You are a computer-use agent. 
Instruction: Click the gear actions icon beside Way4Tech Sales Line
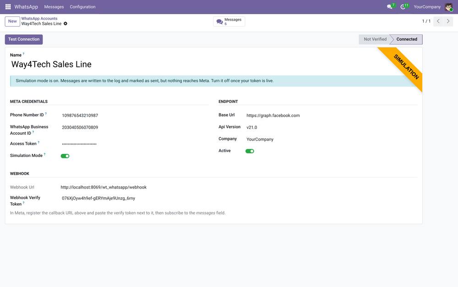(x=65, y=24)
